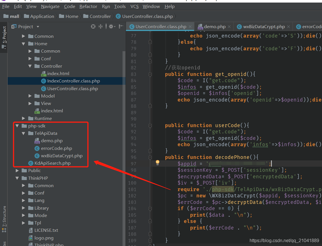Expand the top-level Common folder above Home
This screenshot has height=246, width=322.
pos(23,36)
